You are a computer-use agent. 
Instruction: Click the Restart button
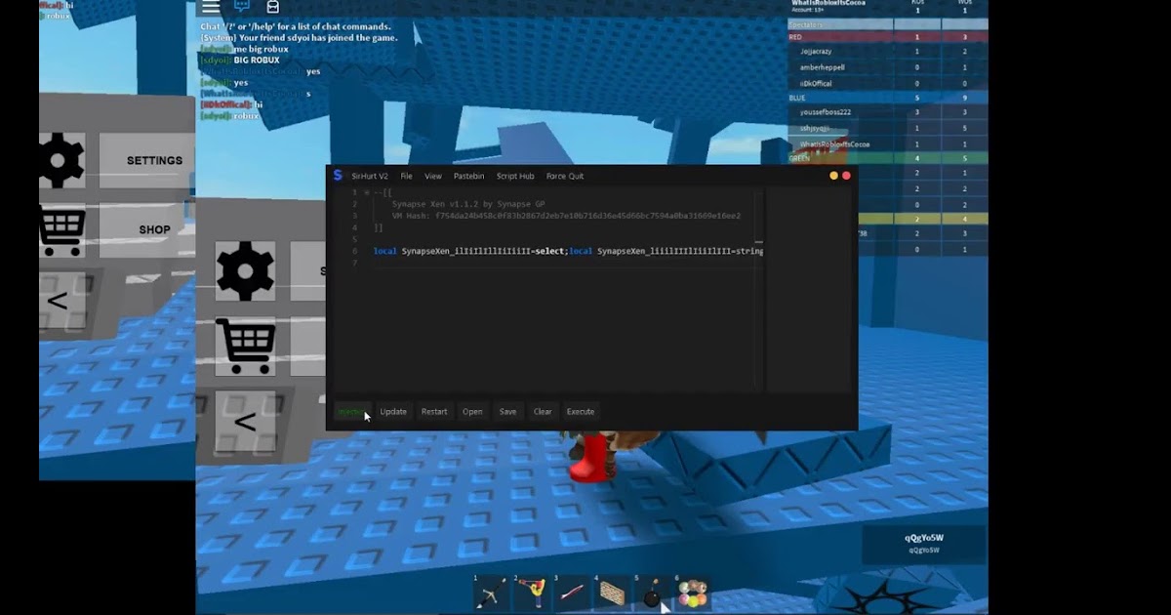click(434, 412)
